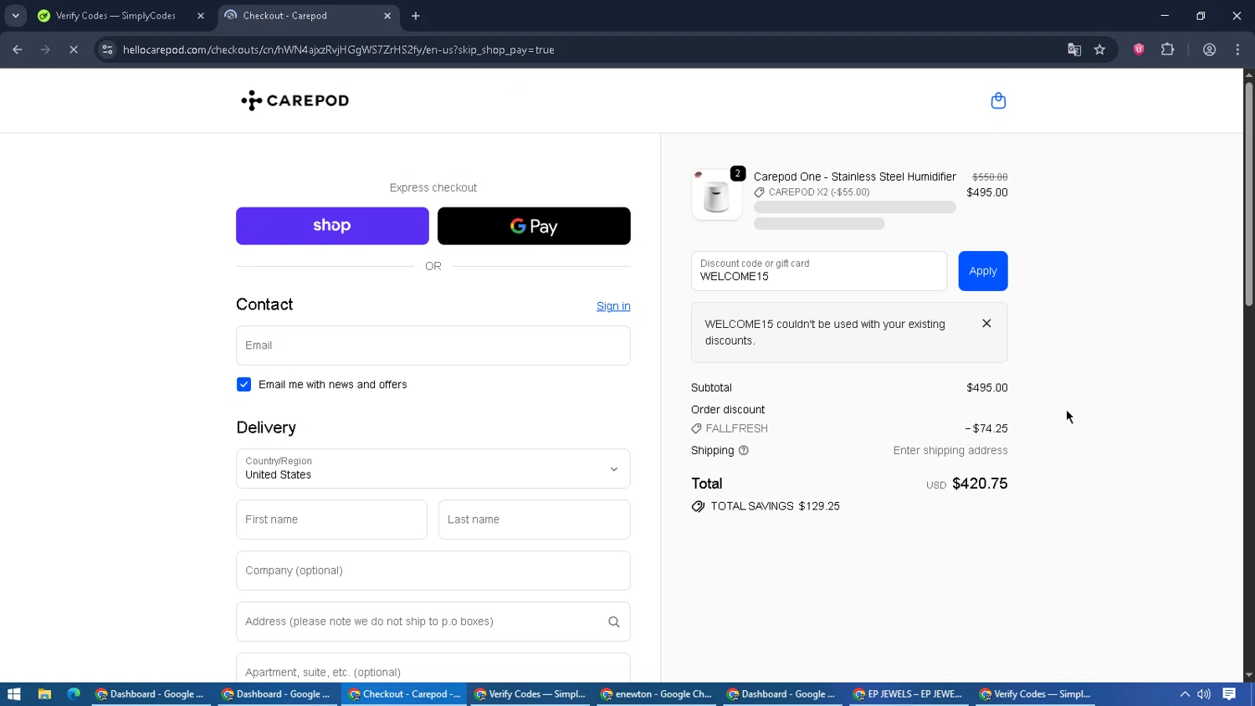Click into the Address field
This screenshot has width=1255, height=706.
433,622
